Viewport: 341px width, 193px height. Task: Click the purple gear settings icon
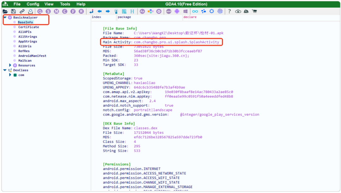click(x=159, y=11)
